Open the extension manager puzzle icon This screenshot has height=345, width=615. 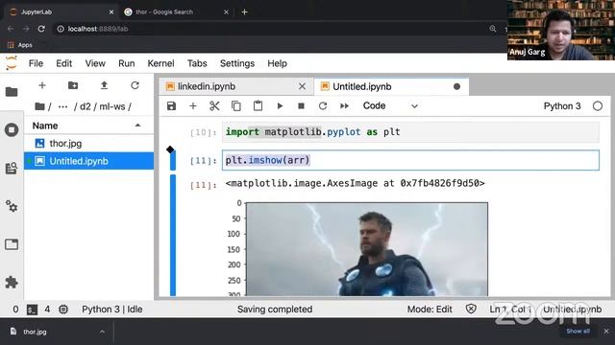click(x=12, y=282)
